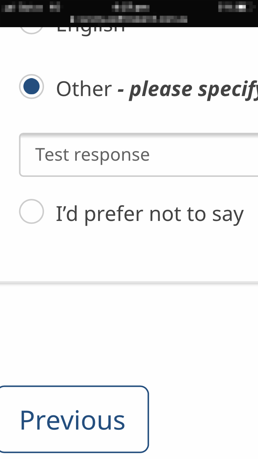Click the 'Test response' text field
Screen dimensions: 258x459
[x=138, y=155]
